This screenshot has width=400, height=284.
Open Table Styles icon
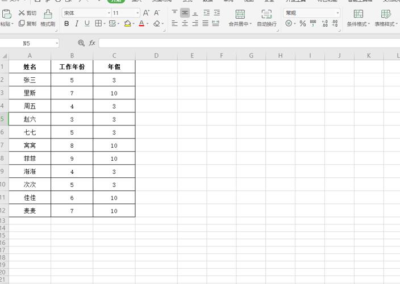pos(386,14)
